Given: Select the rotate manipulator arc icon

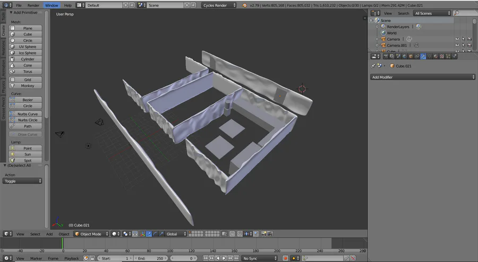Looking at the screenshot, I should 155,234.
